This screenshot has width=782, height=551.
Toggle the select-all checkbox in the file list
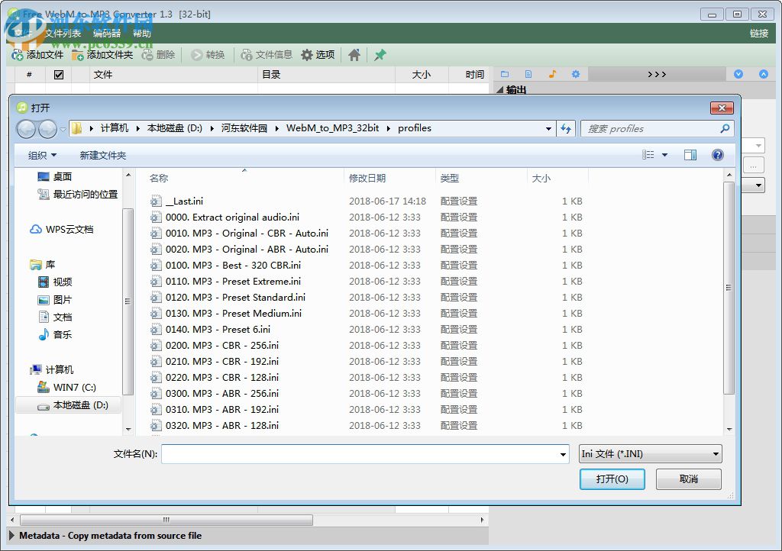(58, 74)
